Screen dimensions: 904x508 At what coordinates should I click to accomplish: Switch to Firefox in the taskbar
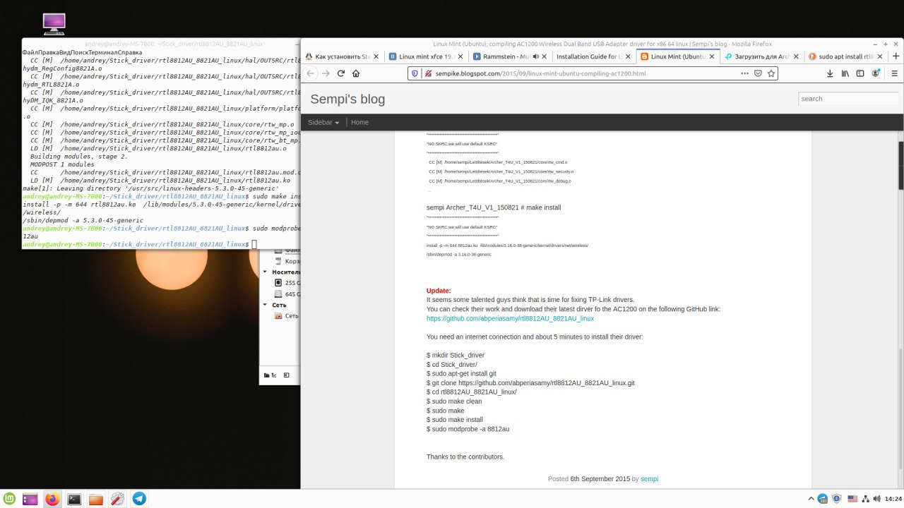52,499
